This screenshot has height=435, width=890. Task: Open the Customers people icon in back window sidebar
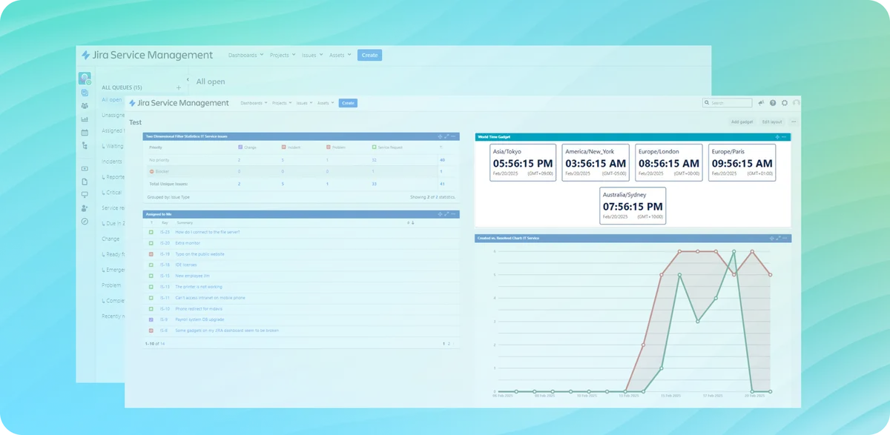[x=85, y=106]
